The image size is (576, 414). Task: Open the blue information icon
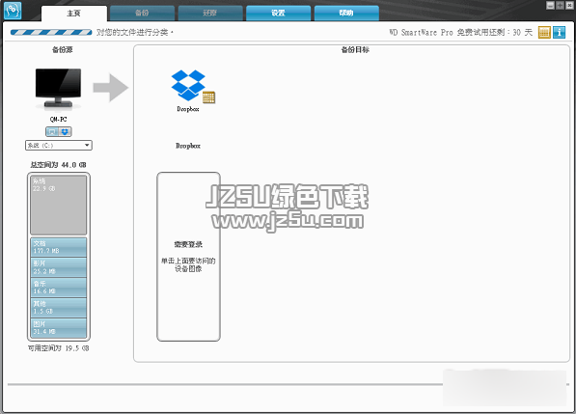[559, 32]
